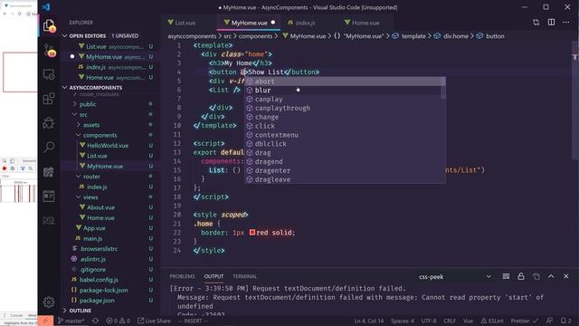Open the compare changes icon in editor toolbar

[x=536, y=23]
